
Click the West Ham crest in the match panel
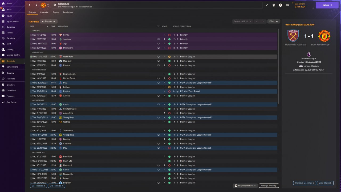293,36
